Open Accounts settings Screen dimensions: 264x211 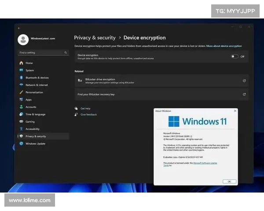point(43,107)
